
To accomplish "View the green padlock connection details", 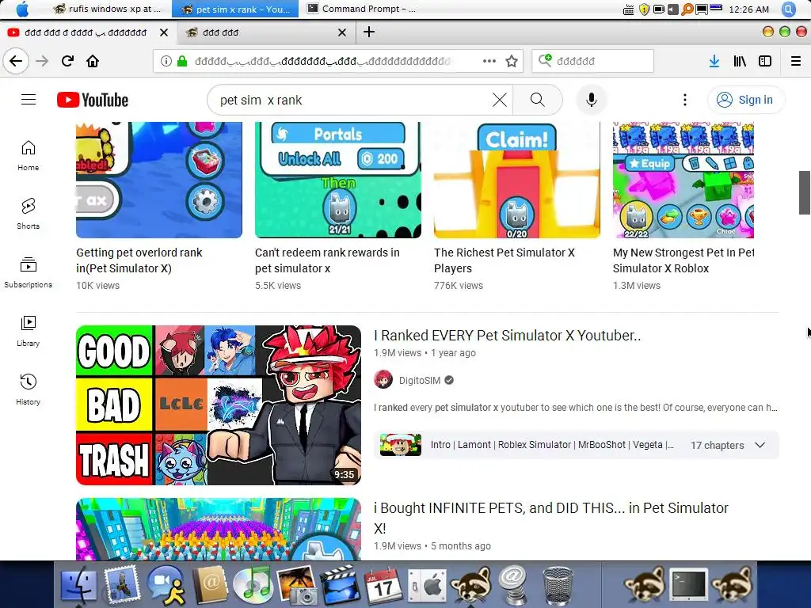I will click(x=182, y=61).
